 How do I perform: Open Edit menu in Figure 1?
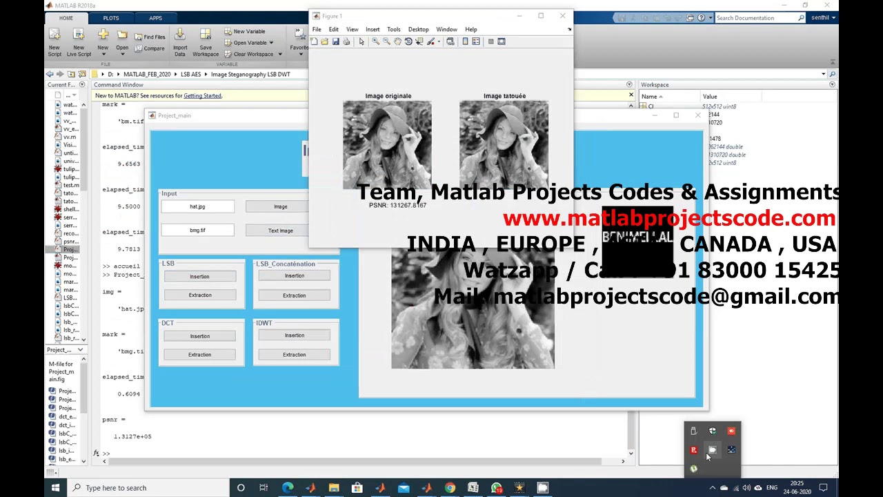[333, 29]
